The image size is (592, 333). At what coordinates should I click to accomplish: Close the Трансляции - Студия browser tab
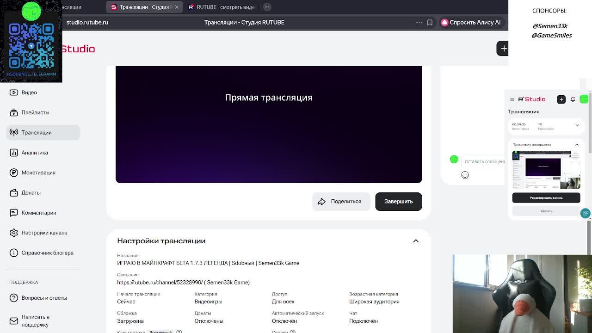(176, 7)
